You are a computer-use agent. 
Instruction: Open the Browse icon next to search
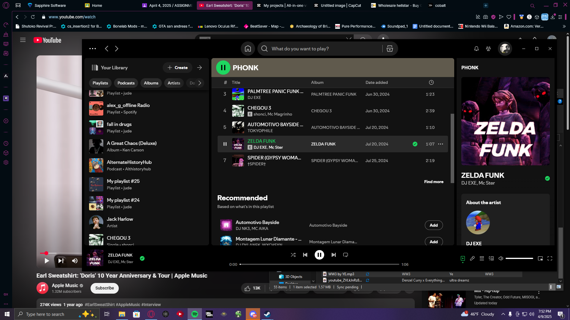[x=390, y=49]
